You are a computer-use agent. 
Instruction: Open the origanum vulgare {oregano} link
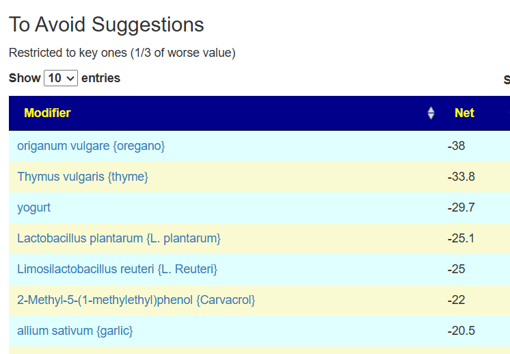coord(91,146)
